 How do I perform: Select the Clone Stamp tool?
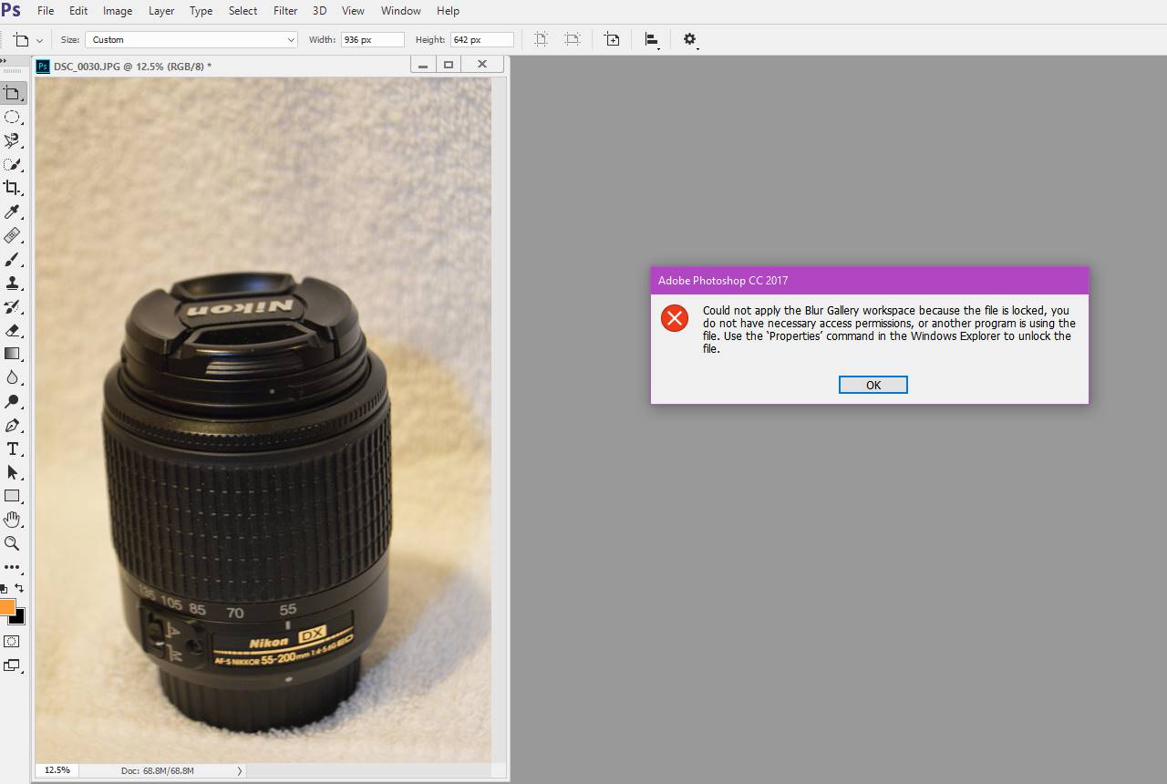pos(13,283)
